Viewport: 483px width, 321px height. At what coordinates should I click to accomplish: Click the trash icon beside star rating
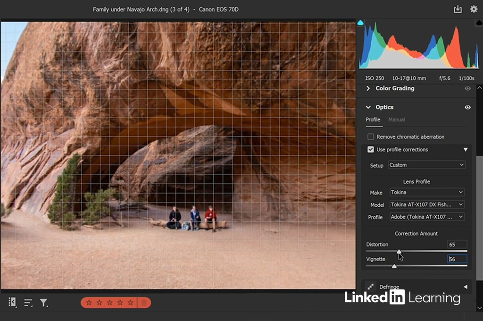[144, 303]
